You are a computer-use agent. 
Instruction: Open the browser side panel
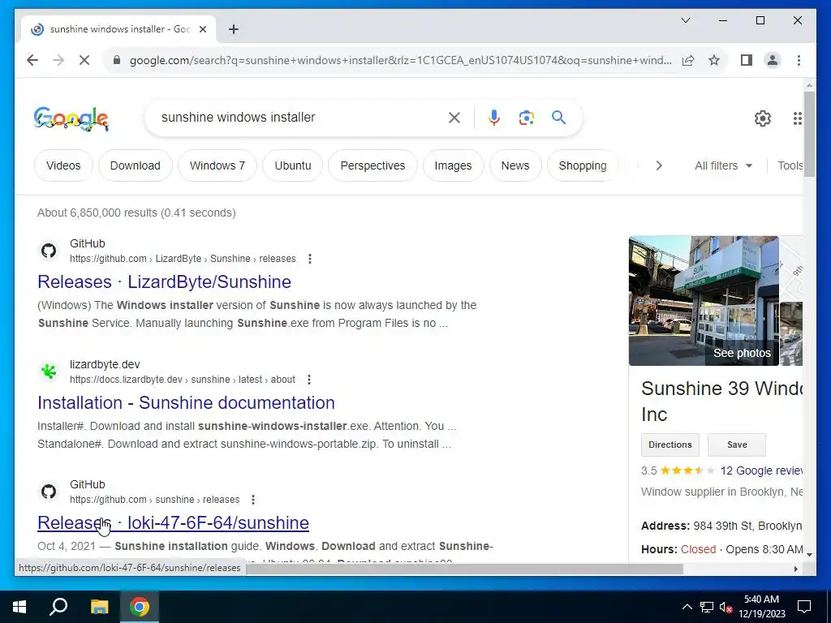[747, 60]
